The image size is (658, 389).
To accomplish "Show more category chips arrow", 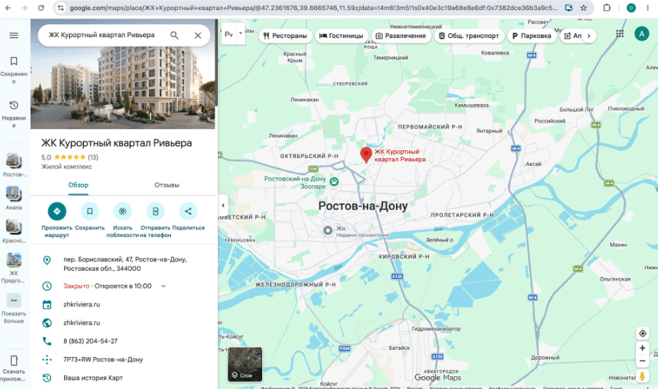I will pos(589,36).
